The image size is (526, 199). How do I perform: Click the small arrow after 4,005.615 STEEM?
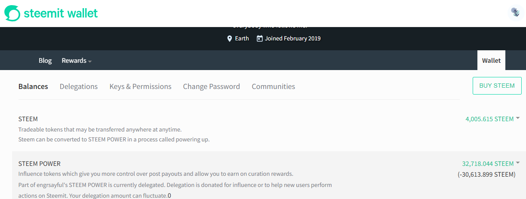tap(517, 118)
